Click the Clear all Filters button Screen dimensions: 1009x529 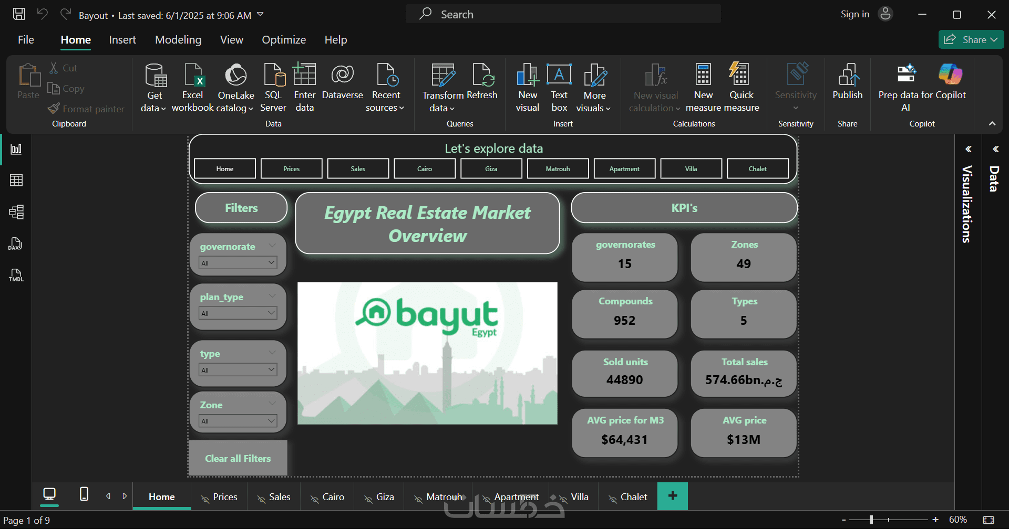[x=238, y=458]
